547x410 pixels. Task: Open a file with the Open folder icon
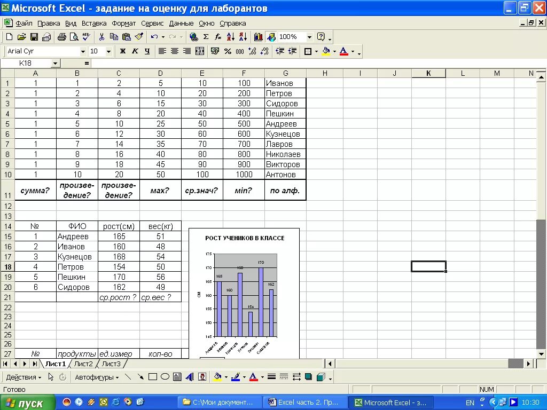pyautogui.click(x=21, y=37)
